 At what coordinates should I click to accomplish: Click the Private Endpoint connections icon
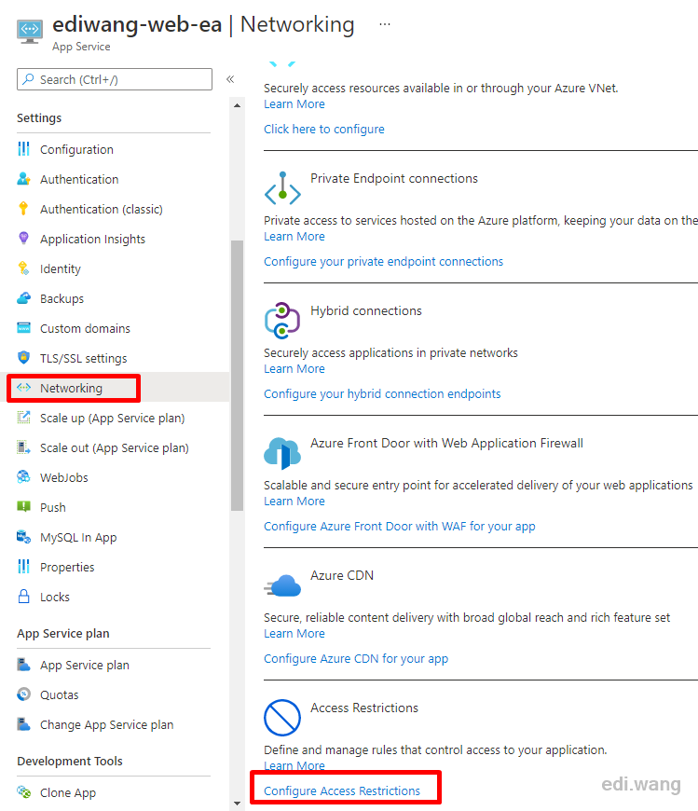pyautogui.click(x=282, y=188)
